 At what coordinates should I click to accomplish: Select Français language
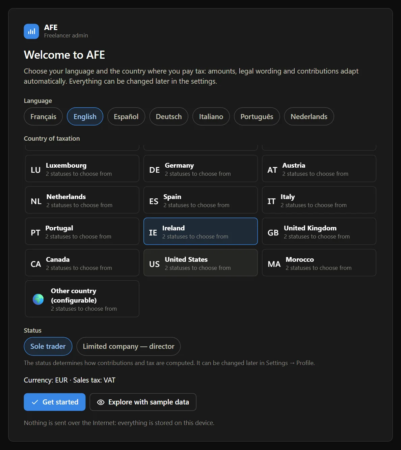[43, 116]
